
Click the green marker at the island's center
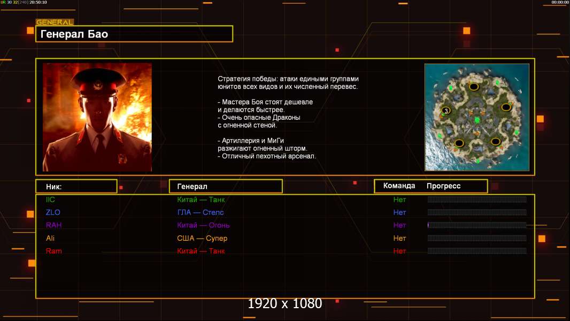coord(476,120)
